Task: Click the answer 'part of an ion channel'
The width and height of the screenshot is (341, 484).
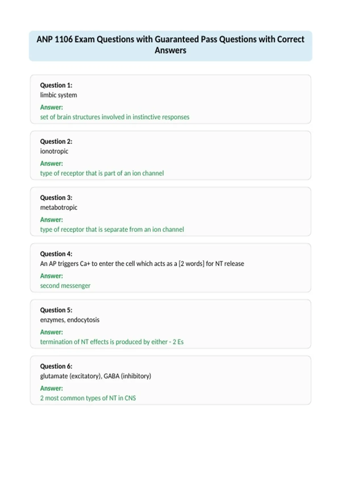Action: coord(102,173)
